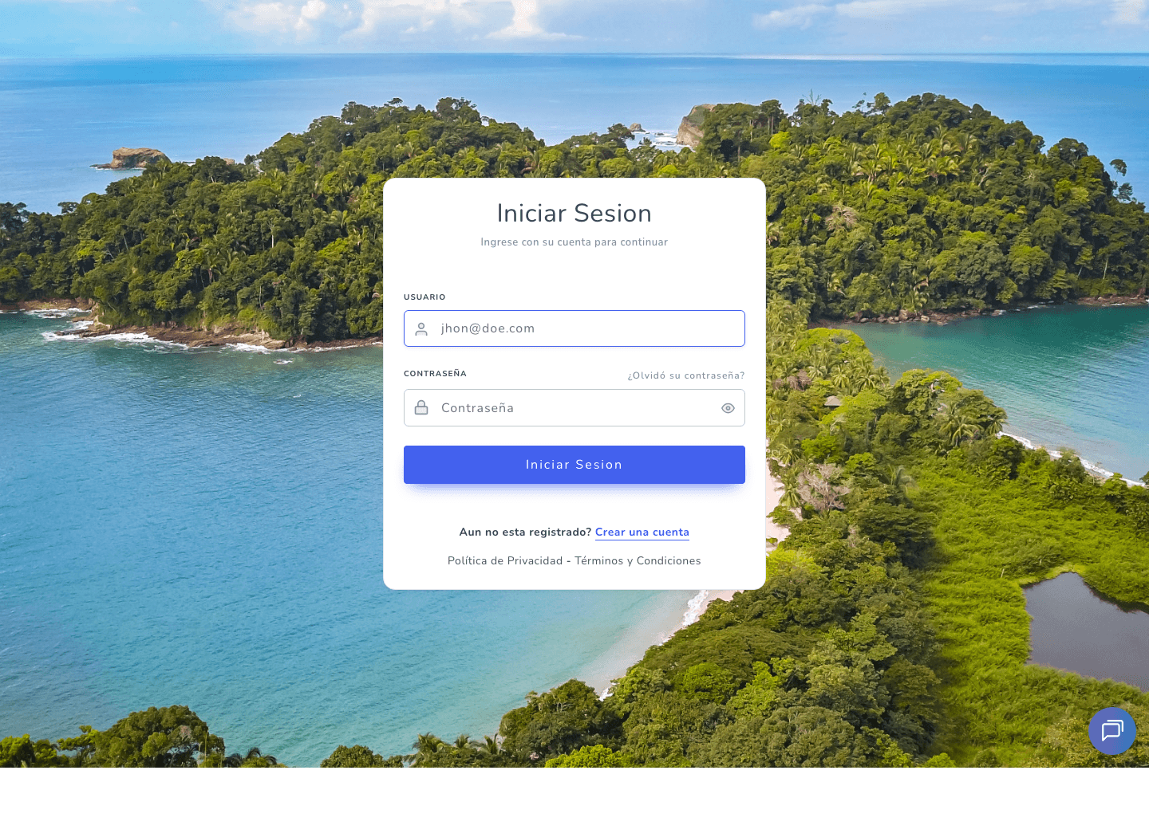Click the user silhouette icon in Usuario field
This screenshot has height=837, width=1149.
[421, 328]
